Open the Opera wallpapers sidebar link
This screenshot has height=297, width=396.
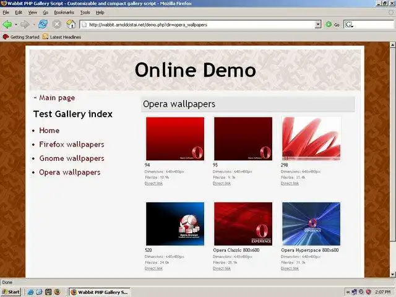click(x=70, y=172)
